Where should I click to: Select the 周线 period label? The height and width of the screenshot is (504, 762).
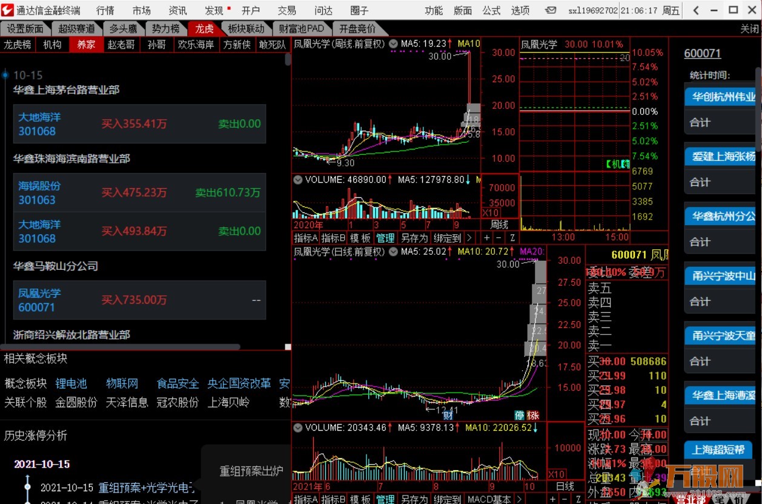point(500,224)
